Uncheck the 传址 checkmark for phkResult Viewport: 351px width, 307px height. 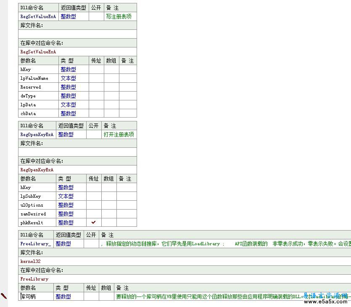[94, 223]
